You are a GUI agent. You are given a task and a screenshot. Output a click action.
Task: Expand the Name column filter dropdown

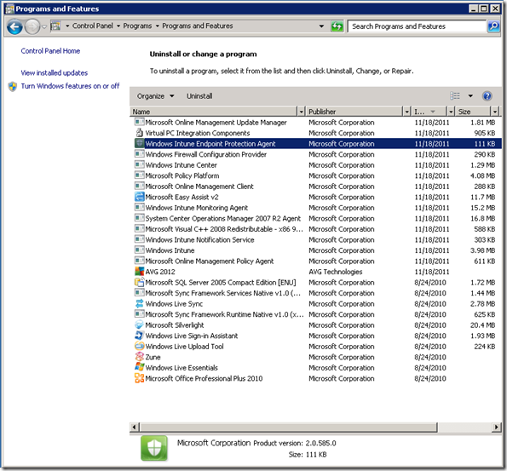click(x=302, y=112)
